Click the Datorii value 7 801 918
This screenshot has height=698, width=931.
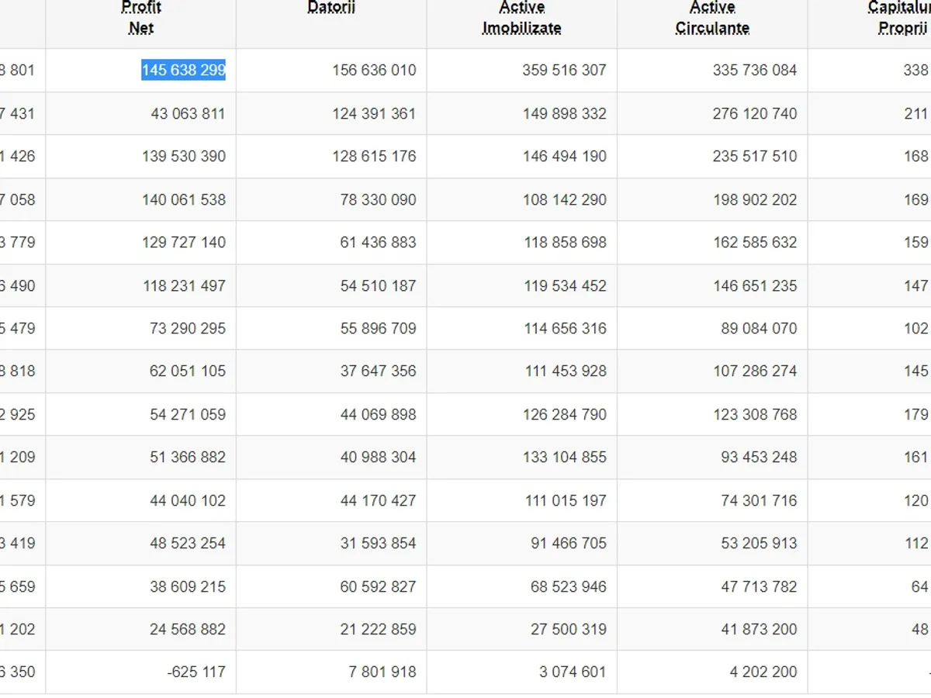tap(382, 672)
